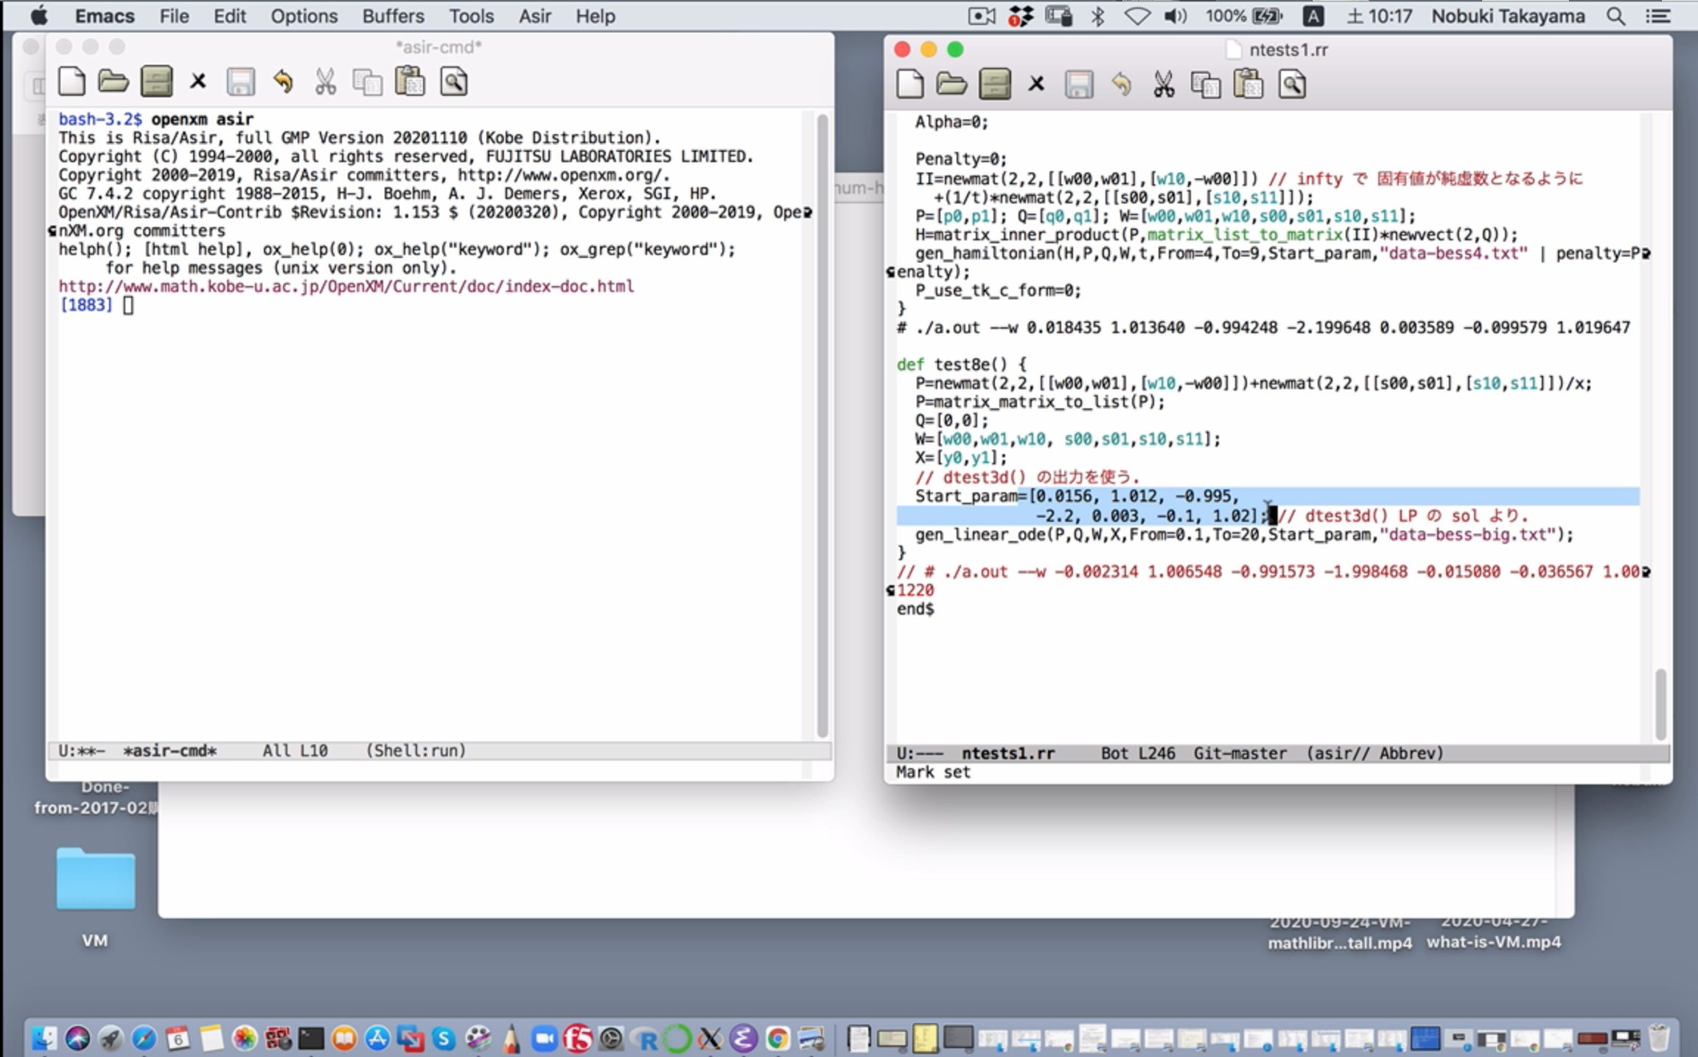Click Open File icon in ntests1.rr toolbar
Viewport: 1698px width, 1057px height.
(951, 84)
